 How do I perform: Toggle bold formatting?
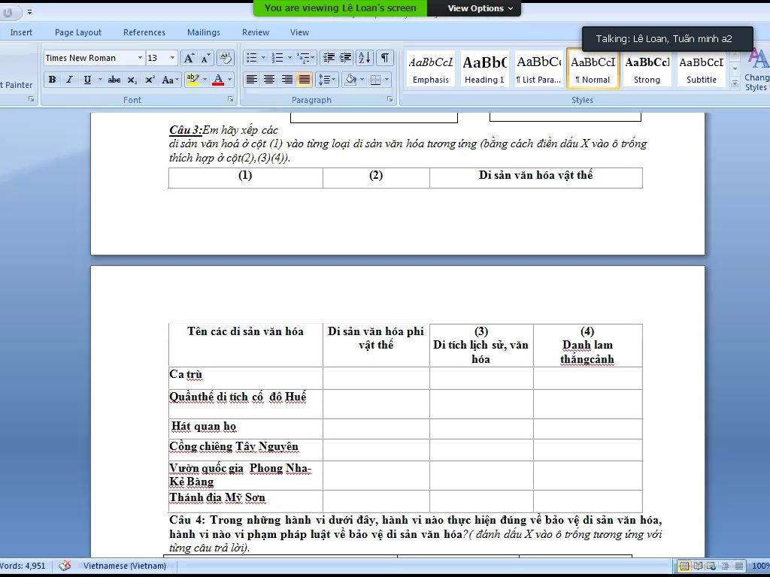point(52,80)
